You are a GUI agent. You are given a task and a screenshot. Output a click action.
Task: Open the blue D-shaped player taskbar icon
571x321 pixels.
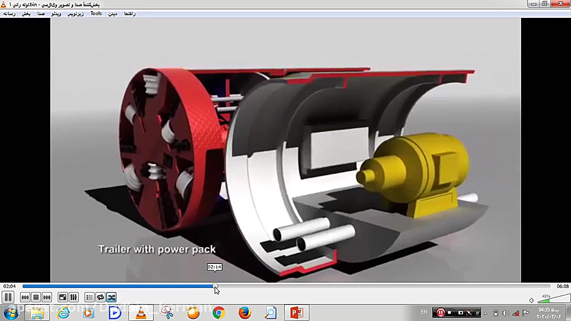coord(115,313)
